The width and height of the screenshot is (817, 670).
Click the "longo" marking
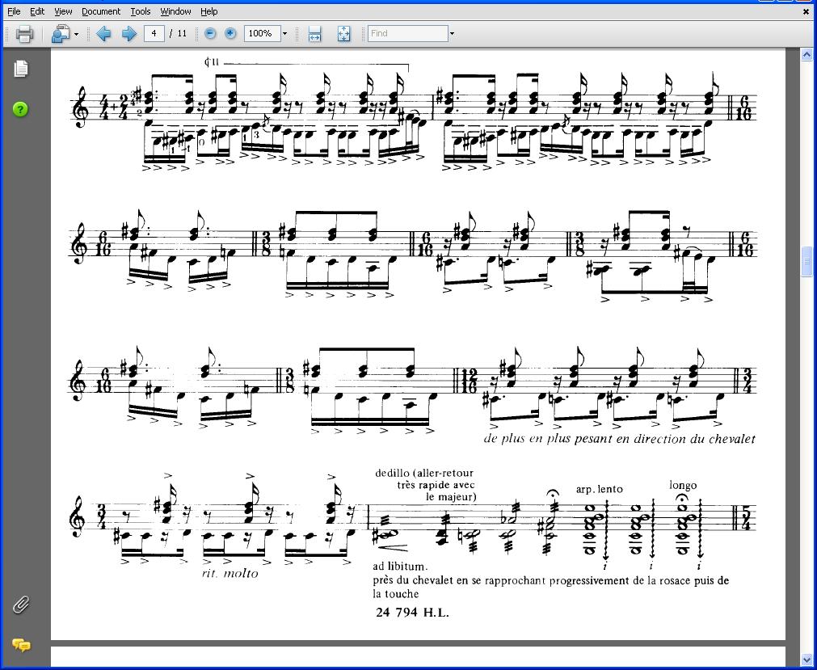683,486
